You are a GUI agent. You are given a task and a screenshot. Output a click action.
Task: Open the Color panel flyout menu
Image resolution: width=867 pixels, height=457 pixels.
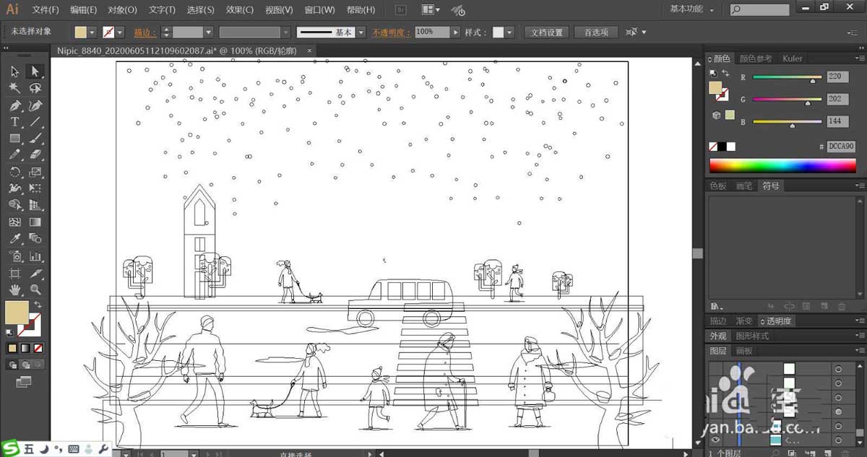[859, 58]
